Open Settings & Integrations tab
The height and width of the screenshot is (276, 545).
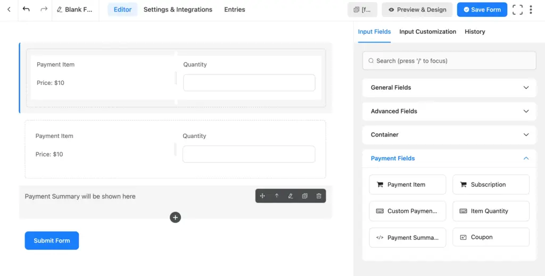(178, 10)
